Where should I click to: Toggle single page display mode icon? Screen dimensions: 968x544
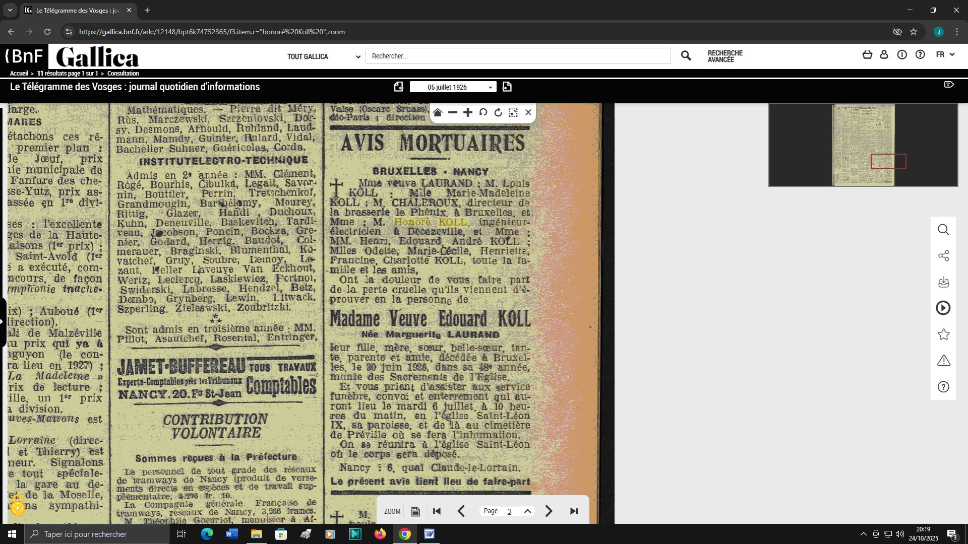click(415, 511)
